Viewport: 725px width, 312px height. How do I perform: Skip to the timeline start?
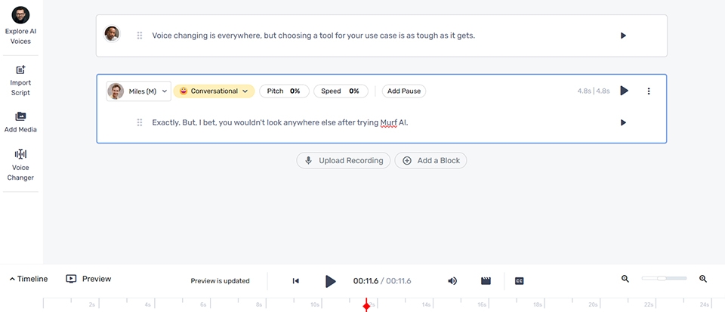[296, 280]
